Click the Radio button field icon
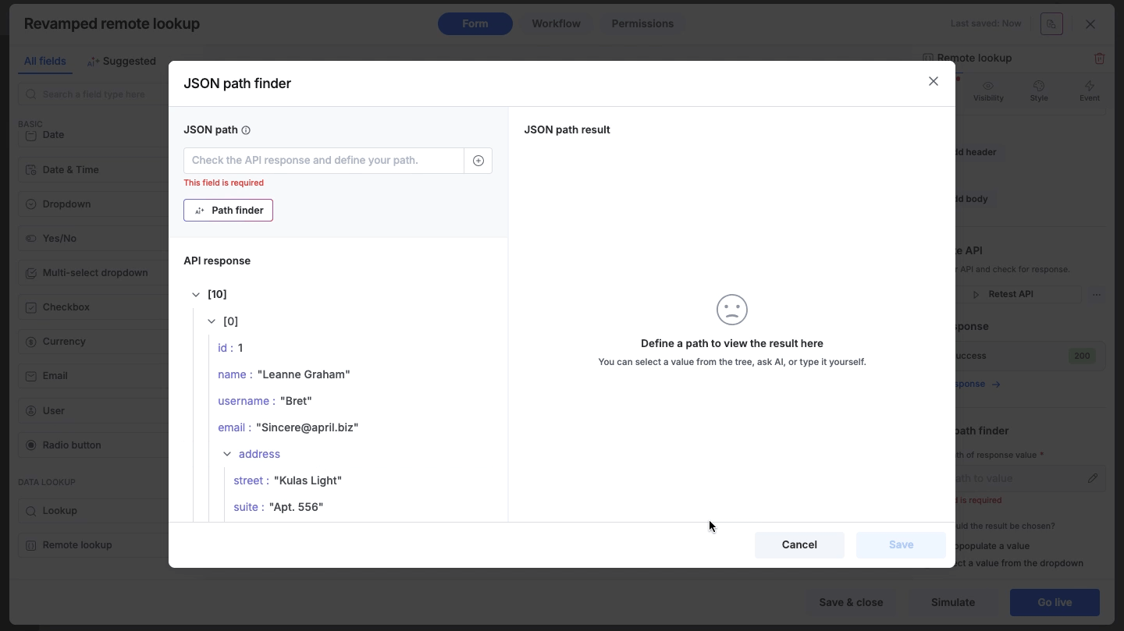1124x631 pixels. [31, 445]
